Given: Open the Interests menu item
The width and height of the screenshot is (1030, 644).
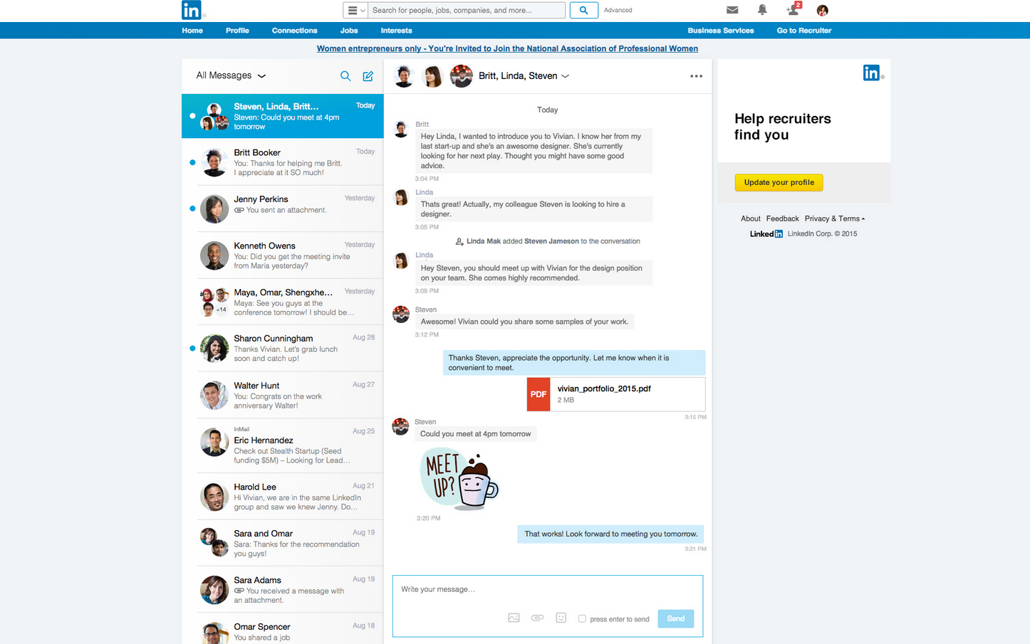Looking at the screenshot, I should coord(396,31).
